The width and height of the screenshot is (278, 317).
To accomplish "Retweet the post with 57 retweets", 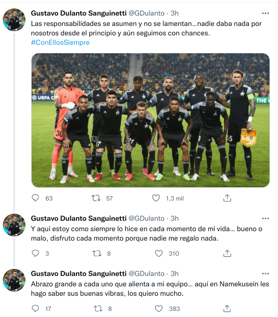I will point(96,198).
